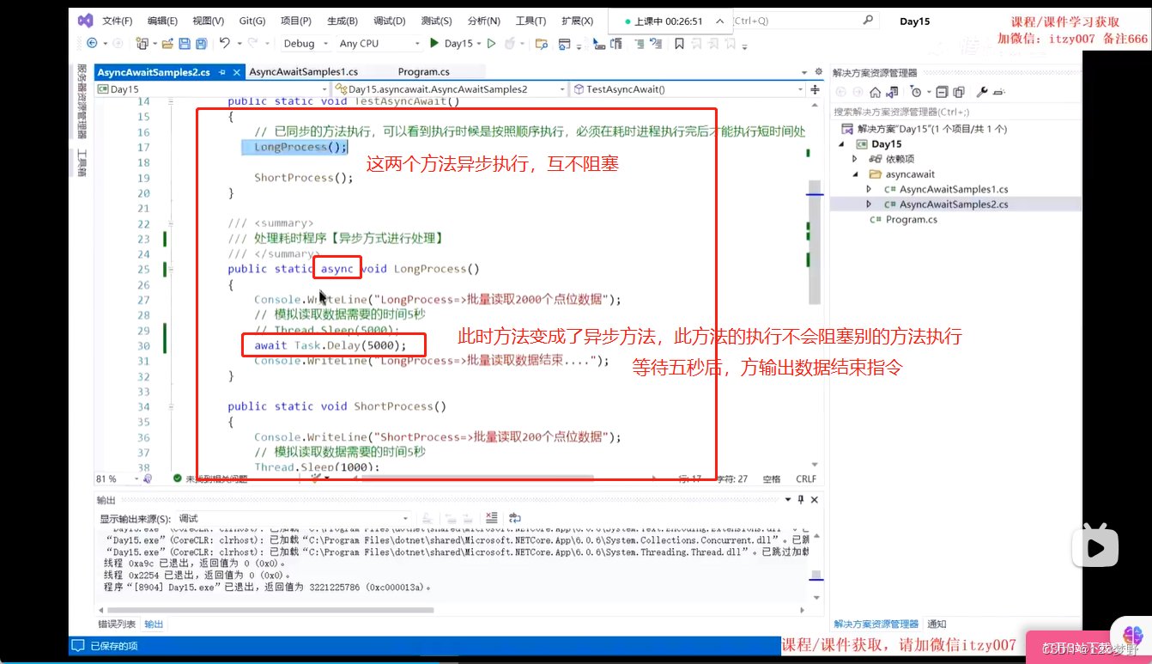Click the bookmark toolbar icon
The image size is (1152, 664).
tap(679, 43)
